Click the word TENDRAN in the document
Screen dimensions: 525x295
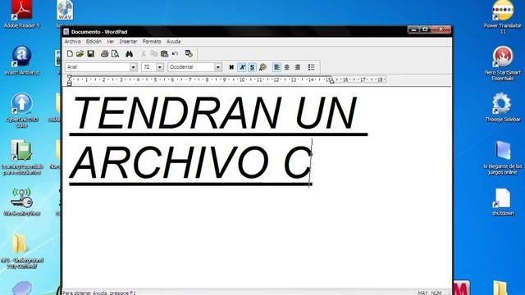(x=177, y=113)
